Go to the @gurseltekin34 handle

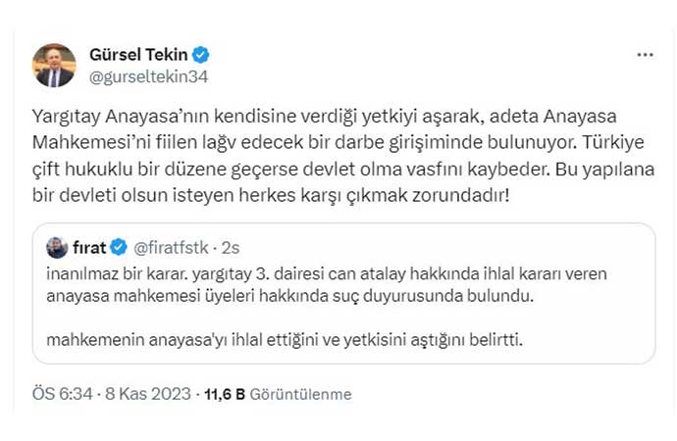(149, 75)
